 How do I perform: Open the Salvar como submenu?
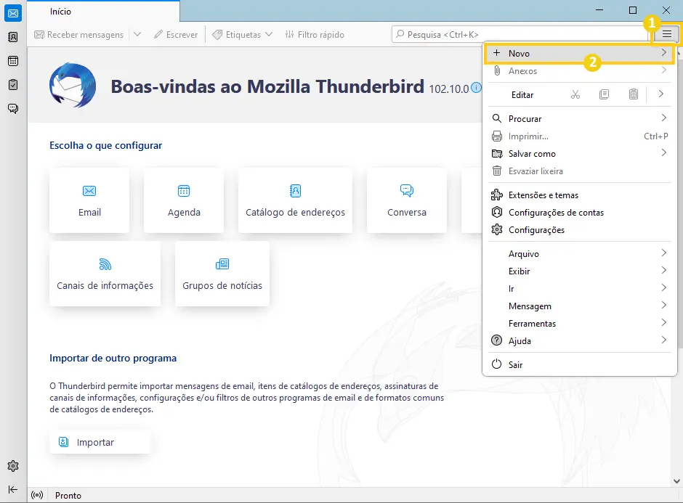tap(579, 154)
